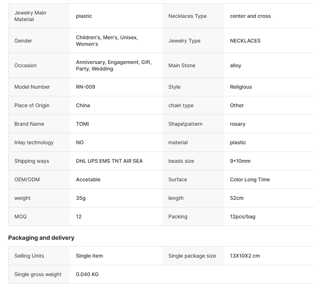Click the 'Jewelry Main Material' attribute label
314x287 pixels.
click(x=30, y=16)
